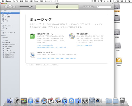The height and width of the screenshot is (106, 132).
Task: Open the ヘルプ menu
Action: pyautogui.click(x=56, y=1)
